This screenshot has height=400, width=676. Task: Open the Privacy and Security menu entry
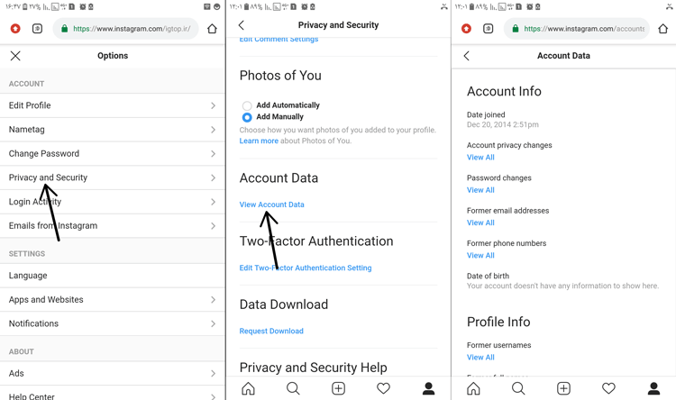point(113,177)
